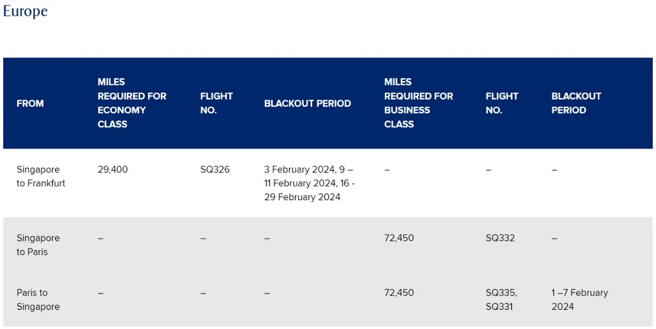
Task: Select the Paris to Singapore row label
Action: [38, 300]
